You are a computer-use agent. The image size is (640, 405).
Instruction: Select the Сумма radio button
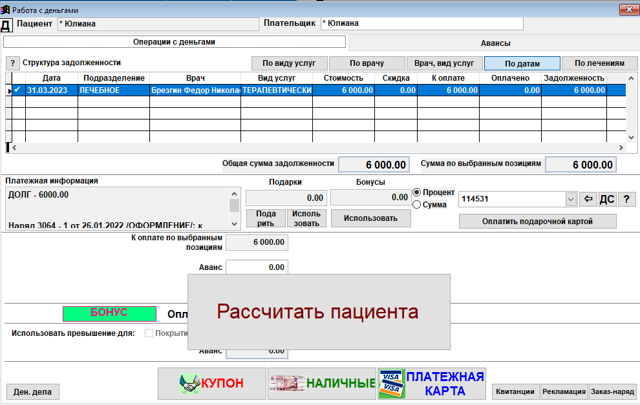pos(417,205)
